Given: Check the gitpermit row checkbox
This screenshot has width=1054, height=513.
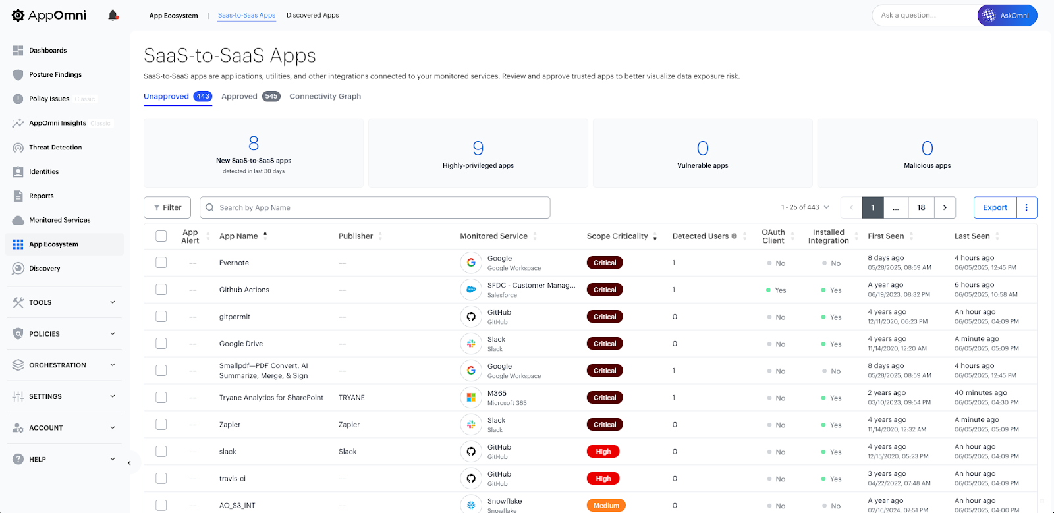Looking at the screenshot, I should point(161,317).
